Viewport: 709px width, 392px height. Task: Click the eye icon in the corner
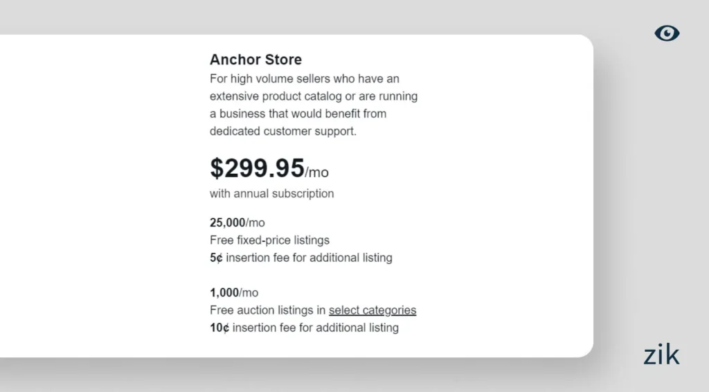[667, 33]
